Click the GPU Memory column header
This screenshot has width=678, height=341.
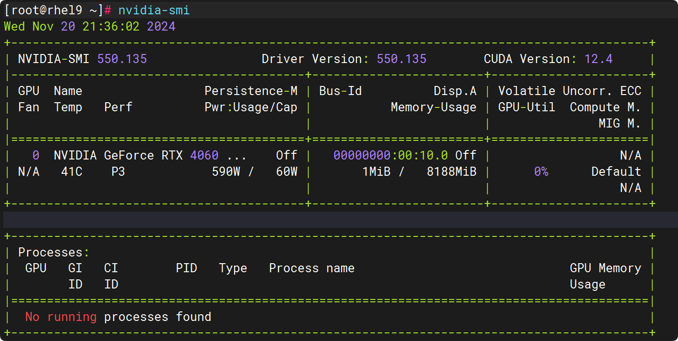[x=606, y=268]
